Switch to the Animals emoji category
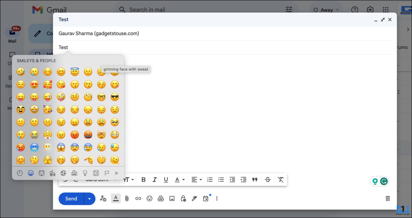This screenshot has height=218, width=412. pos(42,173)
